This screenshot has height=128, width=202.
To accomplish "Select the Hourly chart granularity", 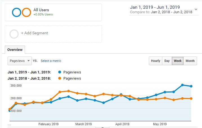I will 155,61.
